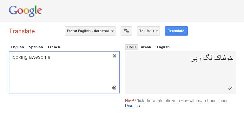Click the blue Translate button
Screen dimensions: 244x122
176,31
